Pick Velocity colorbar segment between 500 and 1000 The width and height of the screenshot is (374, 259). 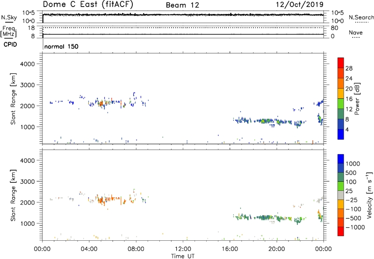tap(341, 168)
